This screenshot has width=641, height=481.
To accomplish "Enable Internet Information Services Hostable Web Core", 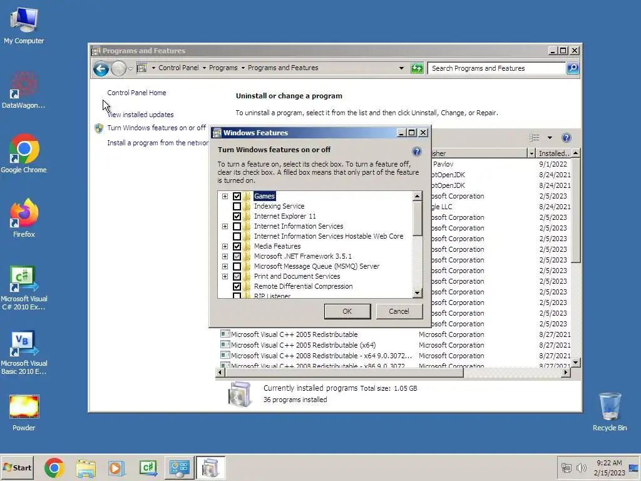I will pos(237,236).
